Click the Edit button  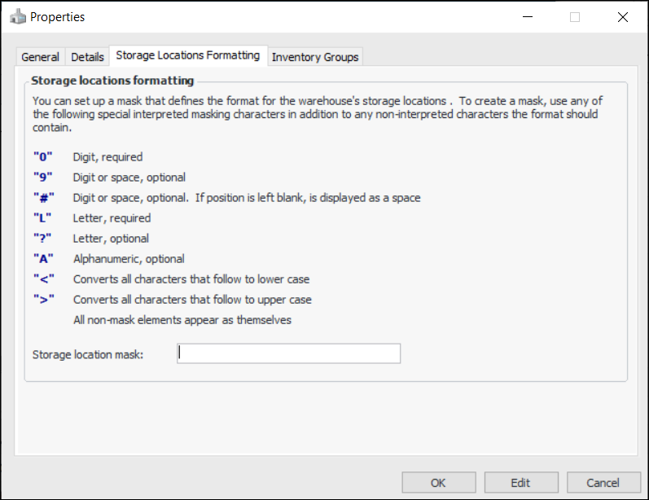tap(521, 482)
